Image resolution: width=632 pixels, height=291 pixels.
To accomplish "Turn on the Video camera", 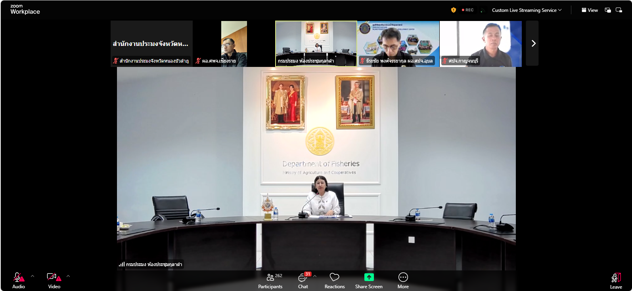I will pos(53,277).
